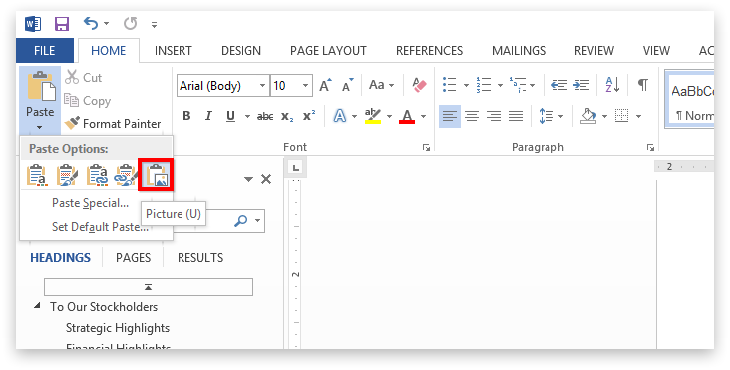Open the Change Case Aa menu
The width and height of the screenshot is (730, 370).
pyautogui.click(x=381, y=85)
